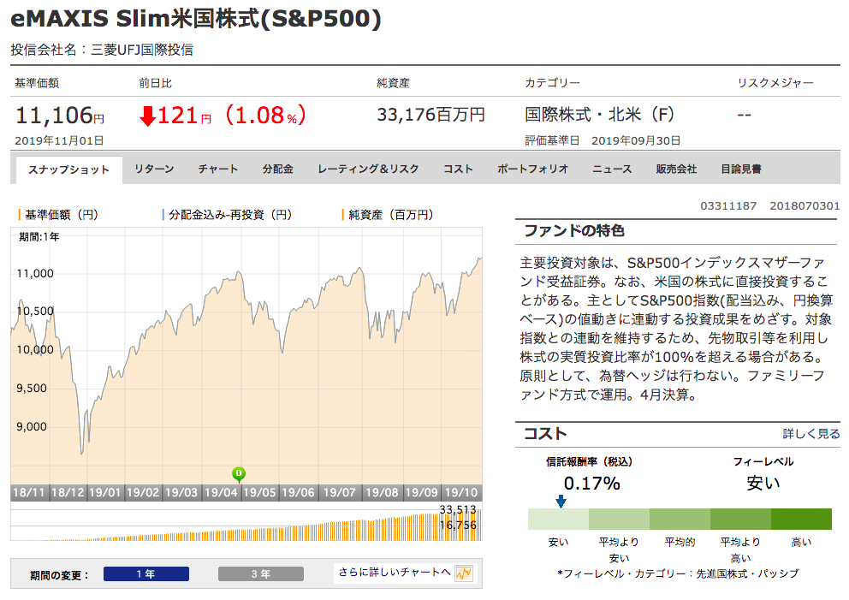Click the 安い fee level segment
849x600 pixels.
click(558, 519)
